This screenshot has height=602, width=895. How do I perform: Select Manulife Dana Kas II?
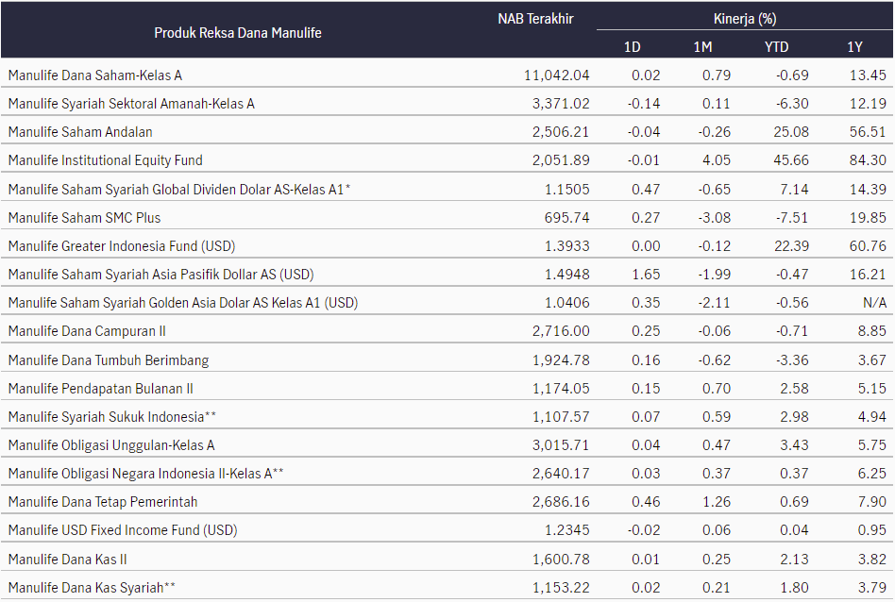coord(67,560)
